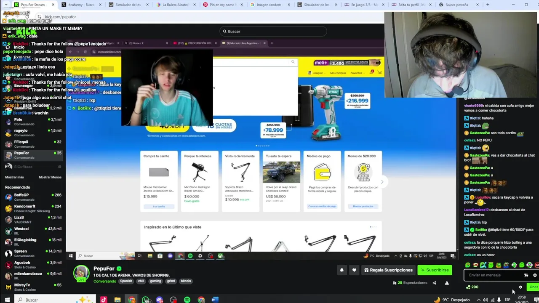Open Pato followed channel
539x303 pixels.
point(33,122)
